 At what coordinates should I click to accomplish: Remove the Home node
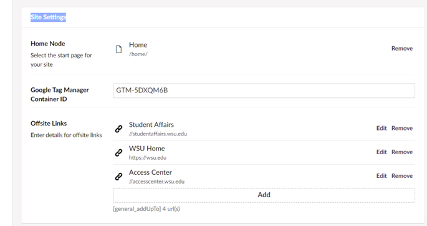coord(402,49)
